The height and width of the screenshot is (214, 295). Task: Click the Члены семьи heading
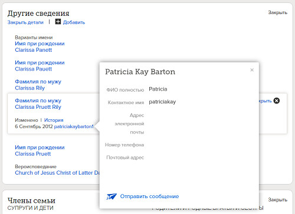point(31,201)
